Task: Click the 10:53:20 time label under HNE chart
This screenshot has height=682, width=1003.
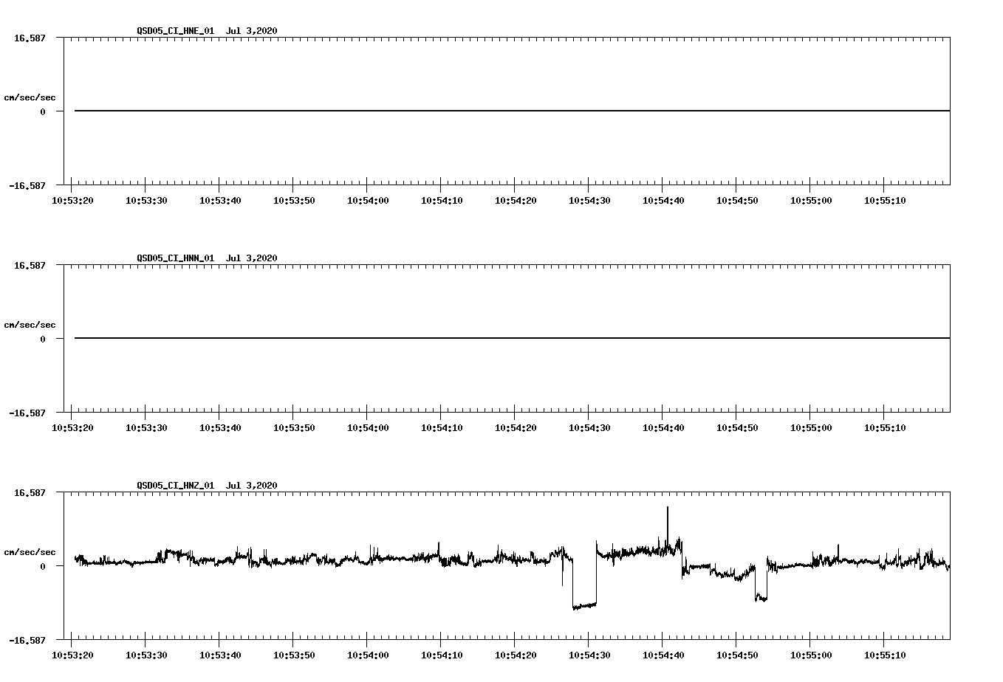Action: pyautogui.click(x=72, y=200)
